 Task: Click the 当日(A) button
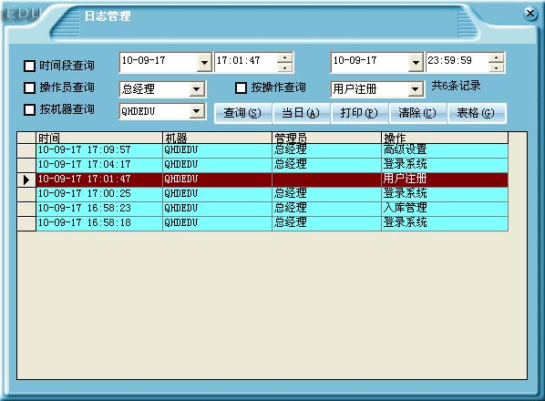tap(301, 113)
